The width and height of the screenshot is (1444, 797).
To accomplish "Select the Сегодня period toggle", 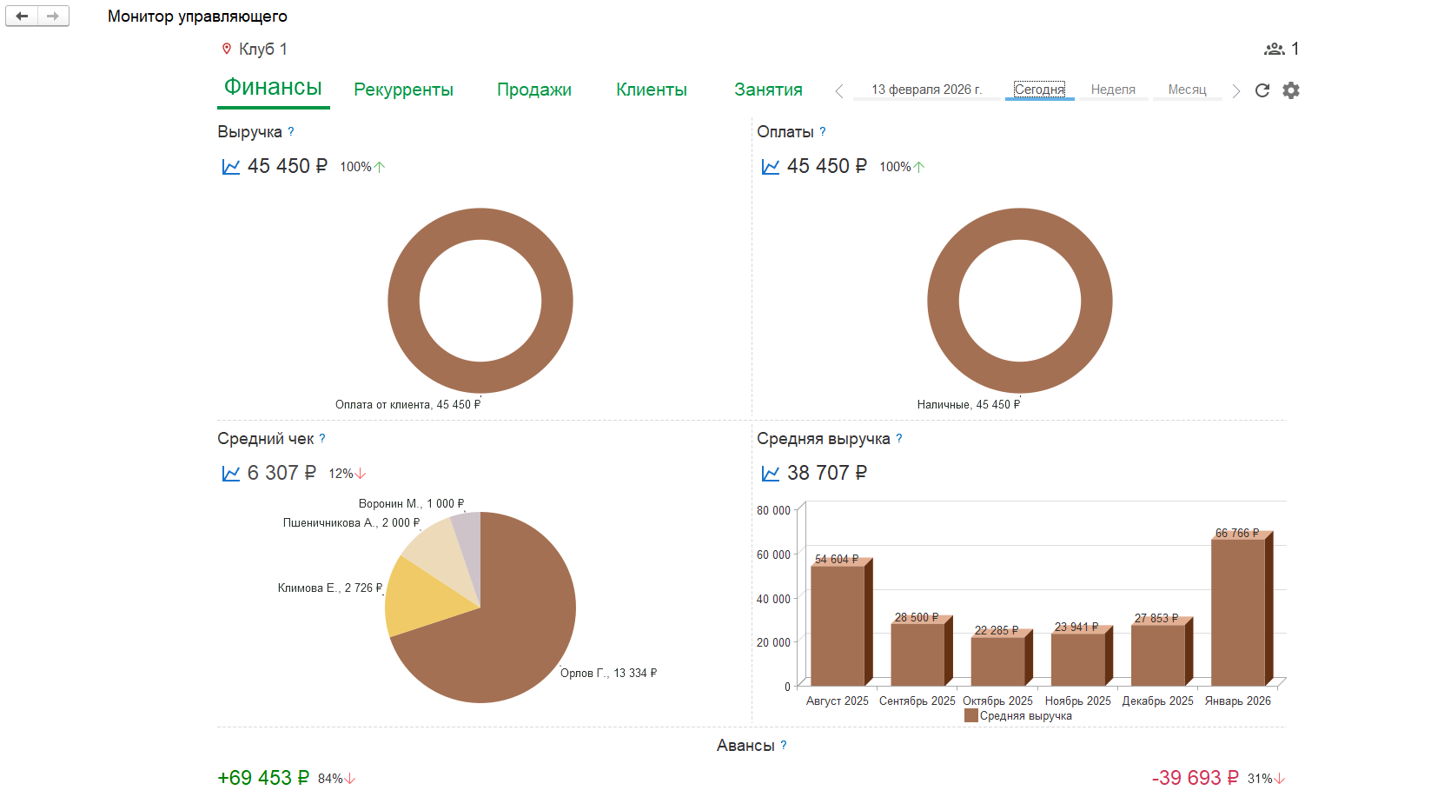I will tap(1039, 90).
